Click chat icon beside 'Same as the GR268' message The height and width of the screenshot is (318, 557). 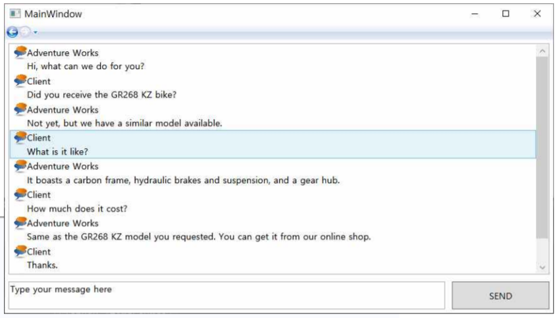(20, 223)
